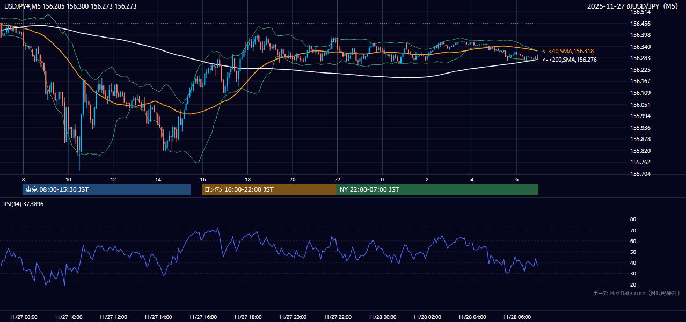Click price axis label 156.283
This screenshot has width=686, height=322.
coord(640,58)
